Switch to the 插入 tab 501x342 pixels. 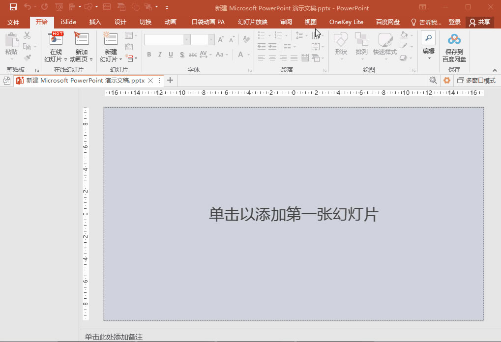coord(95,22)
